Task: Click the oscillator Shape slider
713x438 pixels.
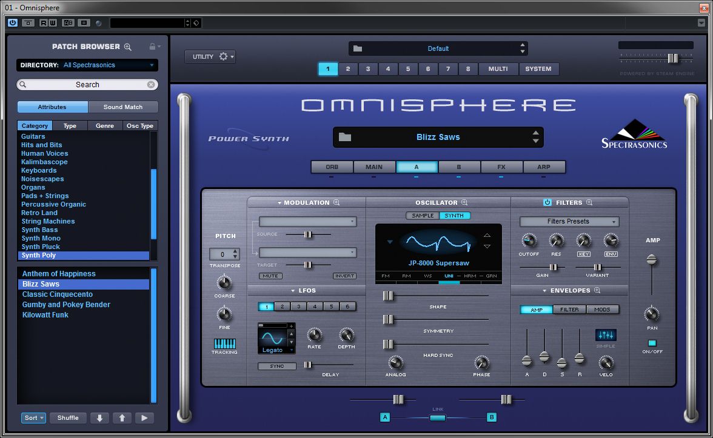Action: [x=435, y=296]
